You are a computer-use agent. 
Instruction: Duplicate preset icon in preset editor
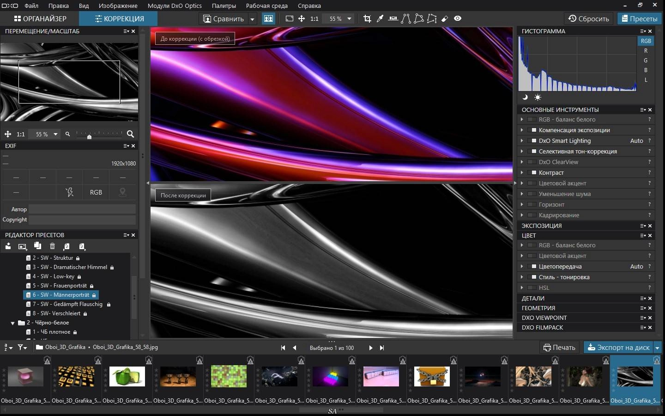37,246
